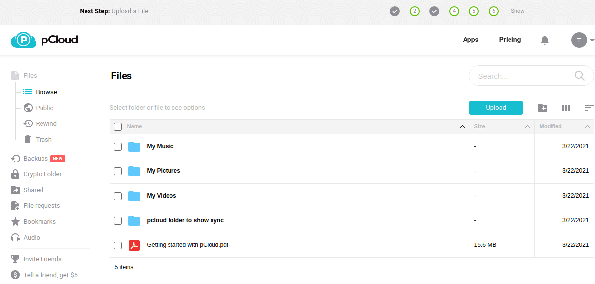Open Trash in the sidebar
This screenshot has height=284, width=595.
pyautogui.click(x=44, y=140)
